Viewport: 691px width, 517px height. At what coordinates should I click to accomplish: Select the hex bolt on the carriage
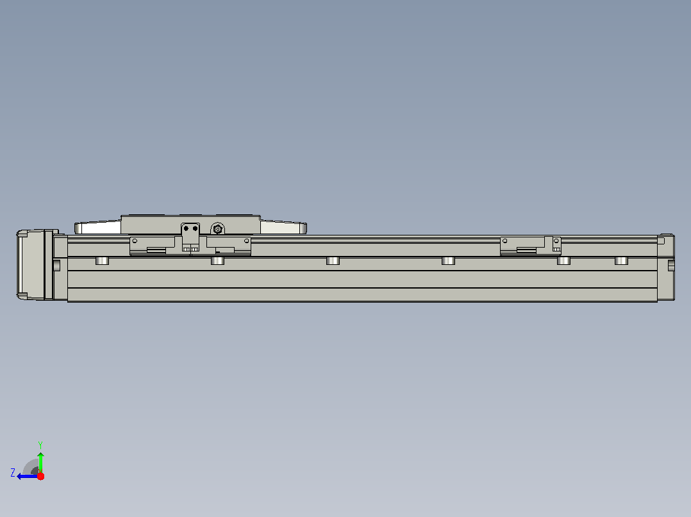218,229
